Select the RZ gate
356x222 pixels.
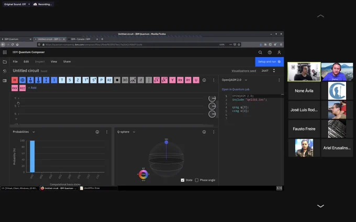click(x=109, y=80)
